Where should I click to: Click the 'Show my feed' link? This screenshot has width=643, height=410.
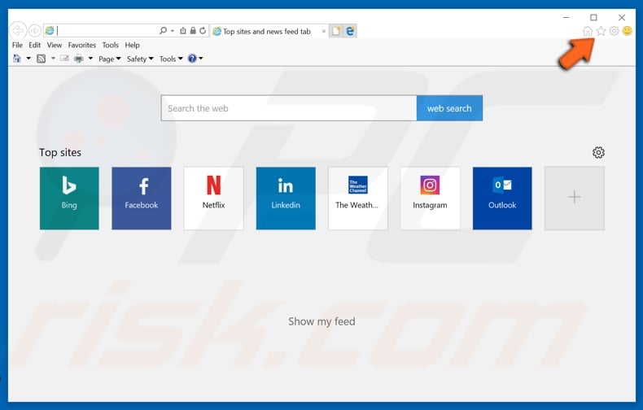pyautogui.click(x=321, y=321)
